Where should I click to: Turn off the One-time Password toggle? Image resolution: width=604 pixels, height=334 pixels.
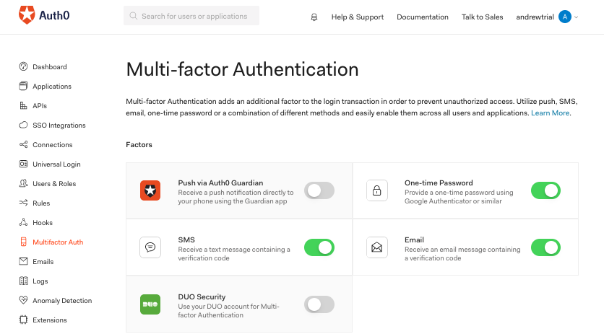[545, 190]
